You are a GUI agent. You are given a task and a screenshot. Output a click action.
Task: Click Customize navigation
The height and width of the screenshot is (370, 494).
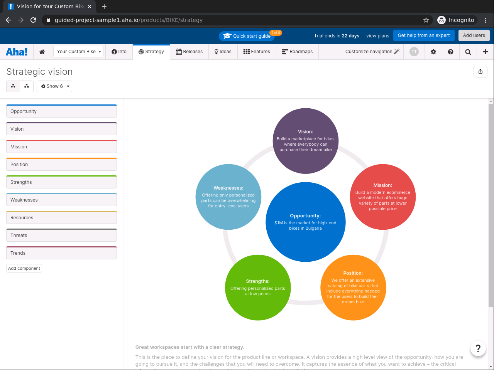pyautogui.click(x=372, y=52)
